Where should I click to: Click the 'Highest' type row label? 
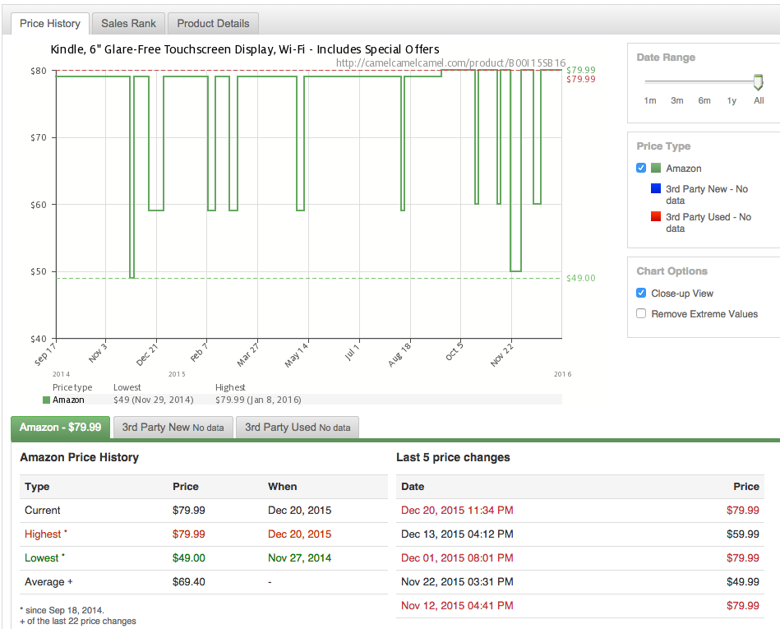click(x=43, y=534)
